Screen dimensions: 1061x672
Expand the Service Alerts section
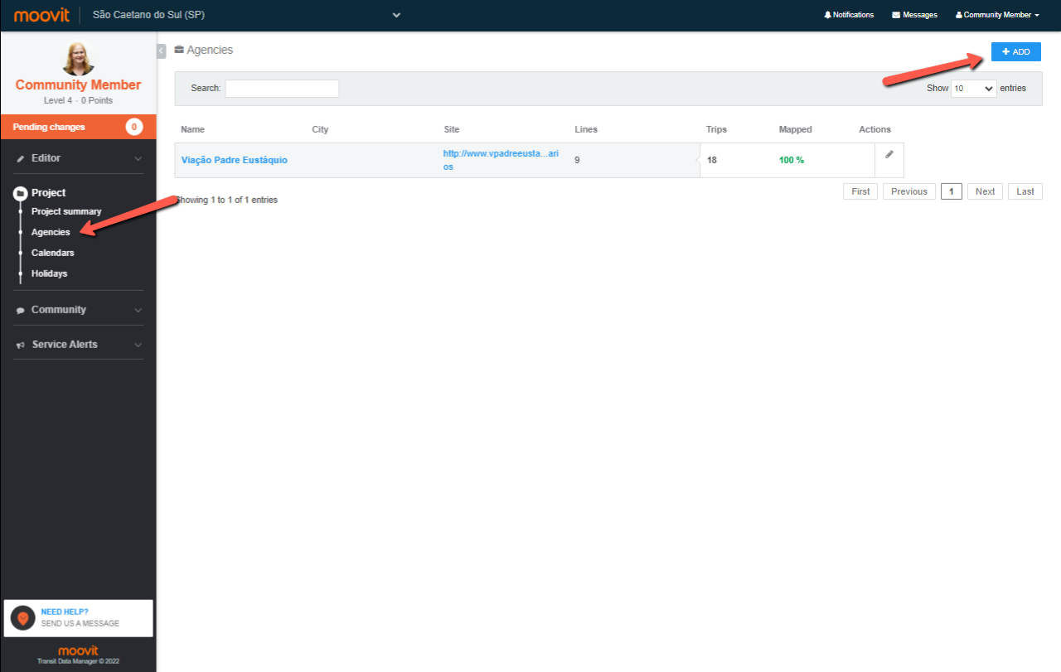click(x=78, y=344)
